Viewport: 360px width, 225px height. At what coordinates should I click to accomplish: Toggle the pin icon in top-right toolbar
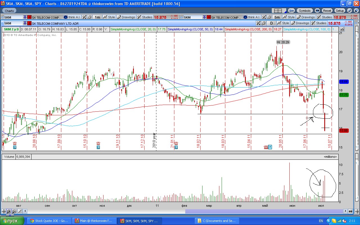point(350,11)
